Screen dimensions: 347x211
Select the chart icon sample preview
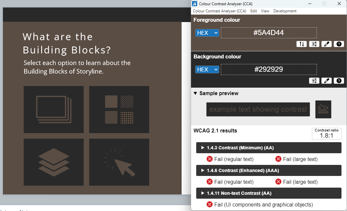323,109
